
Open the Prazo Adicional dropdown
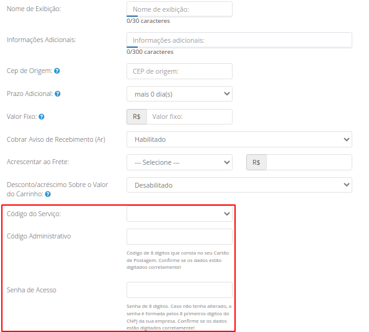(x=179, y=94)
